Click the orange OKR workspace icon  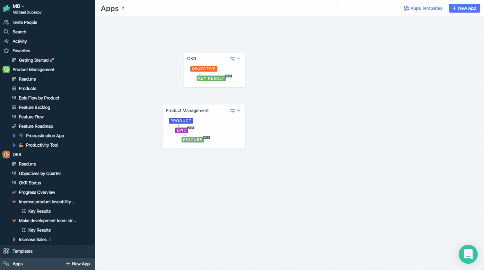pos(6,154)
